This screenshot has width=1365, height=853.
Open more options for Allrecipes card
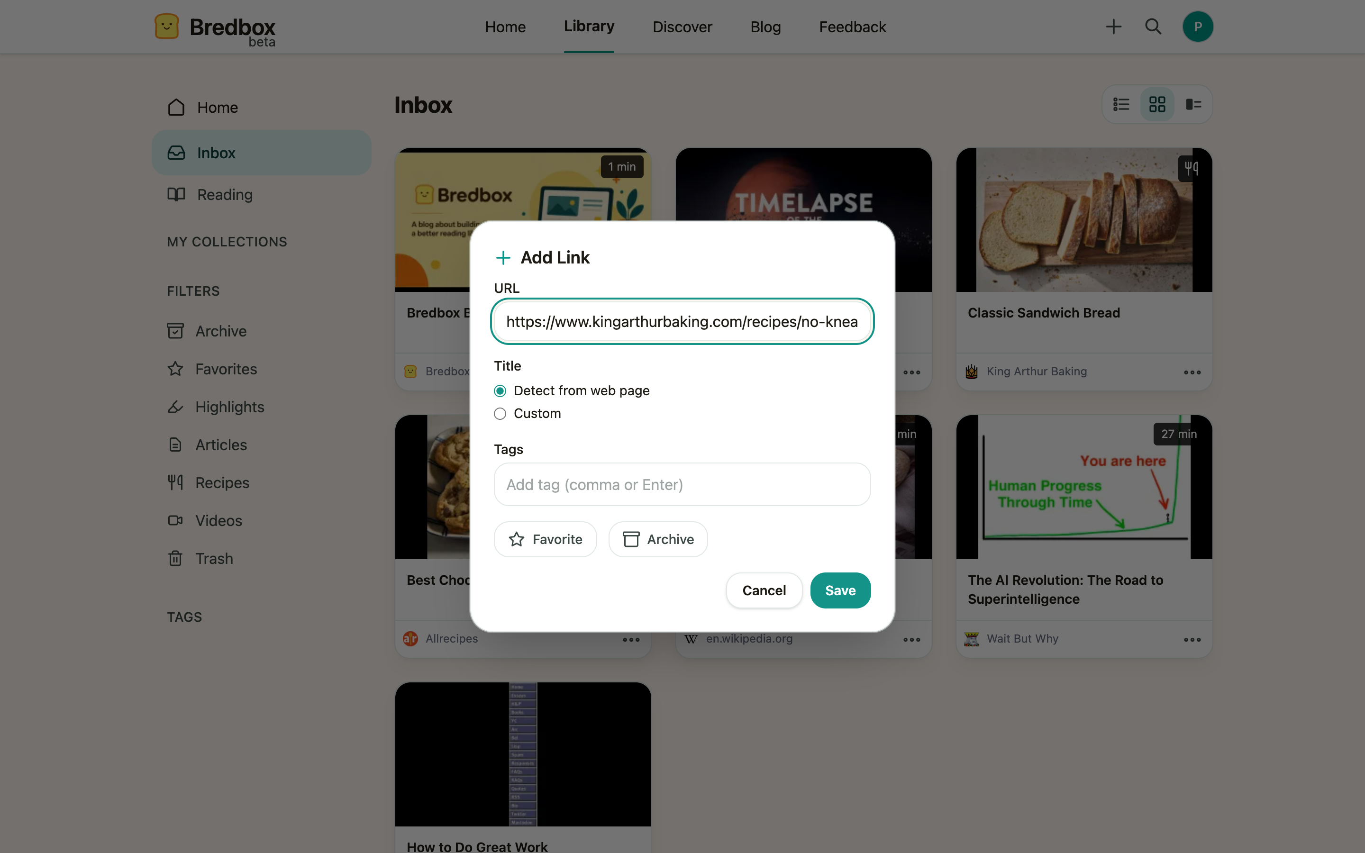[x=631, y=639]
